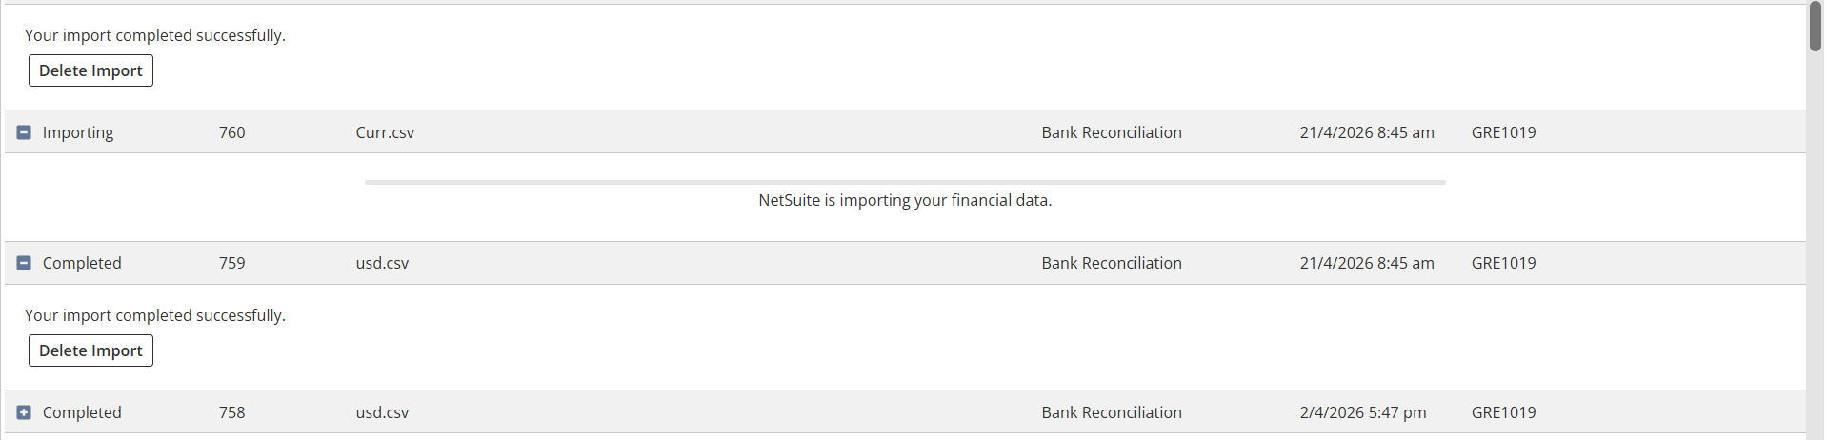1827x440 pixels.
Task: Expand the Completed 758 import row
Action: pyautogui.click(x=24, y=412)
